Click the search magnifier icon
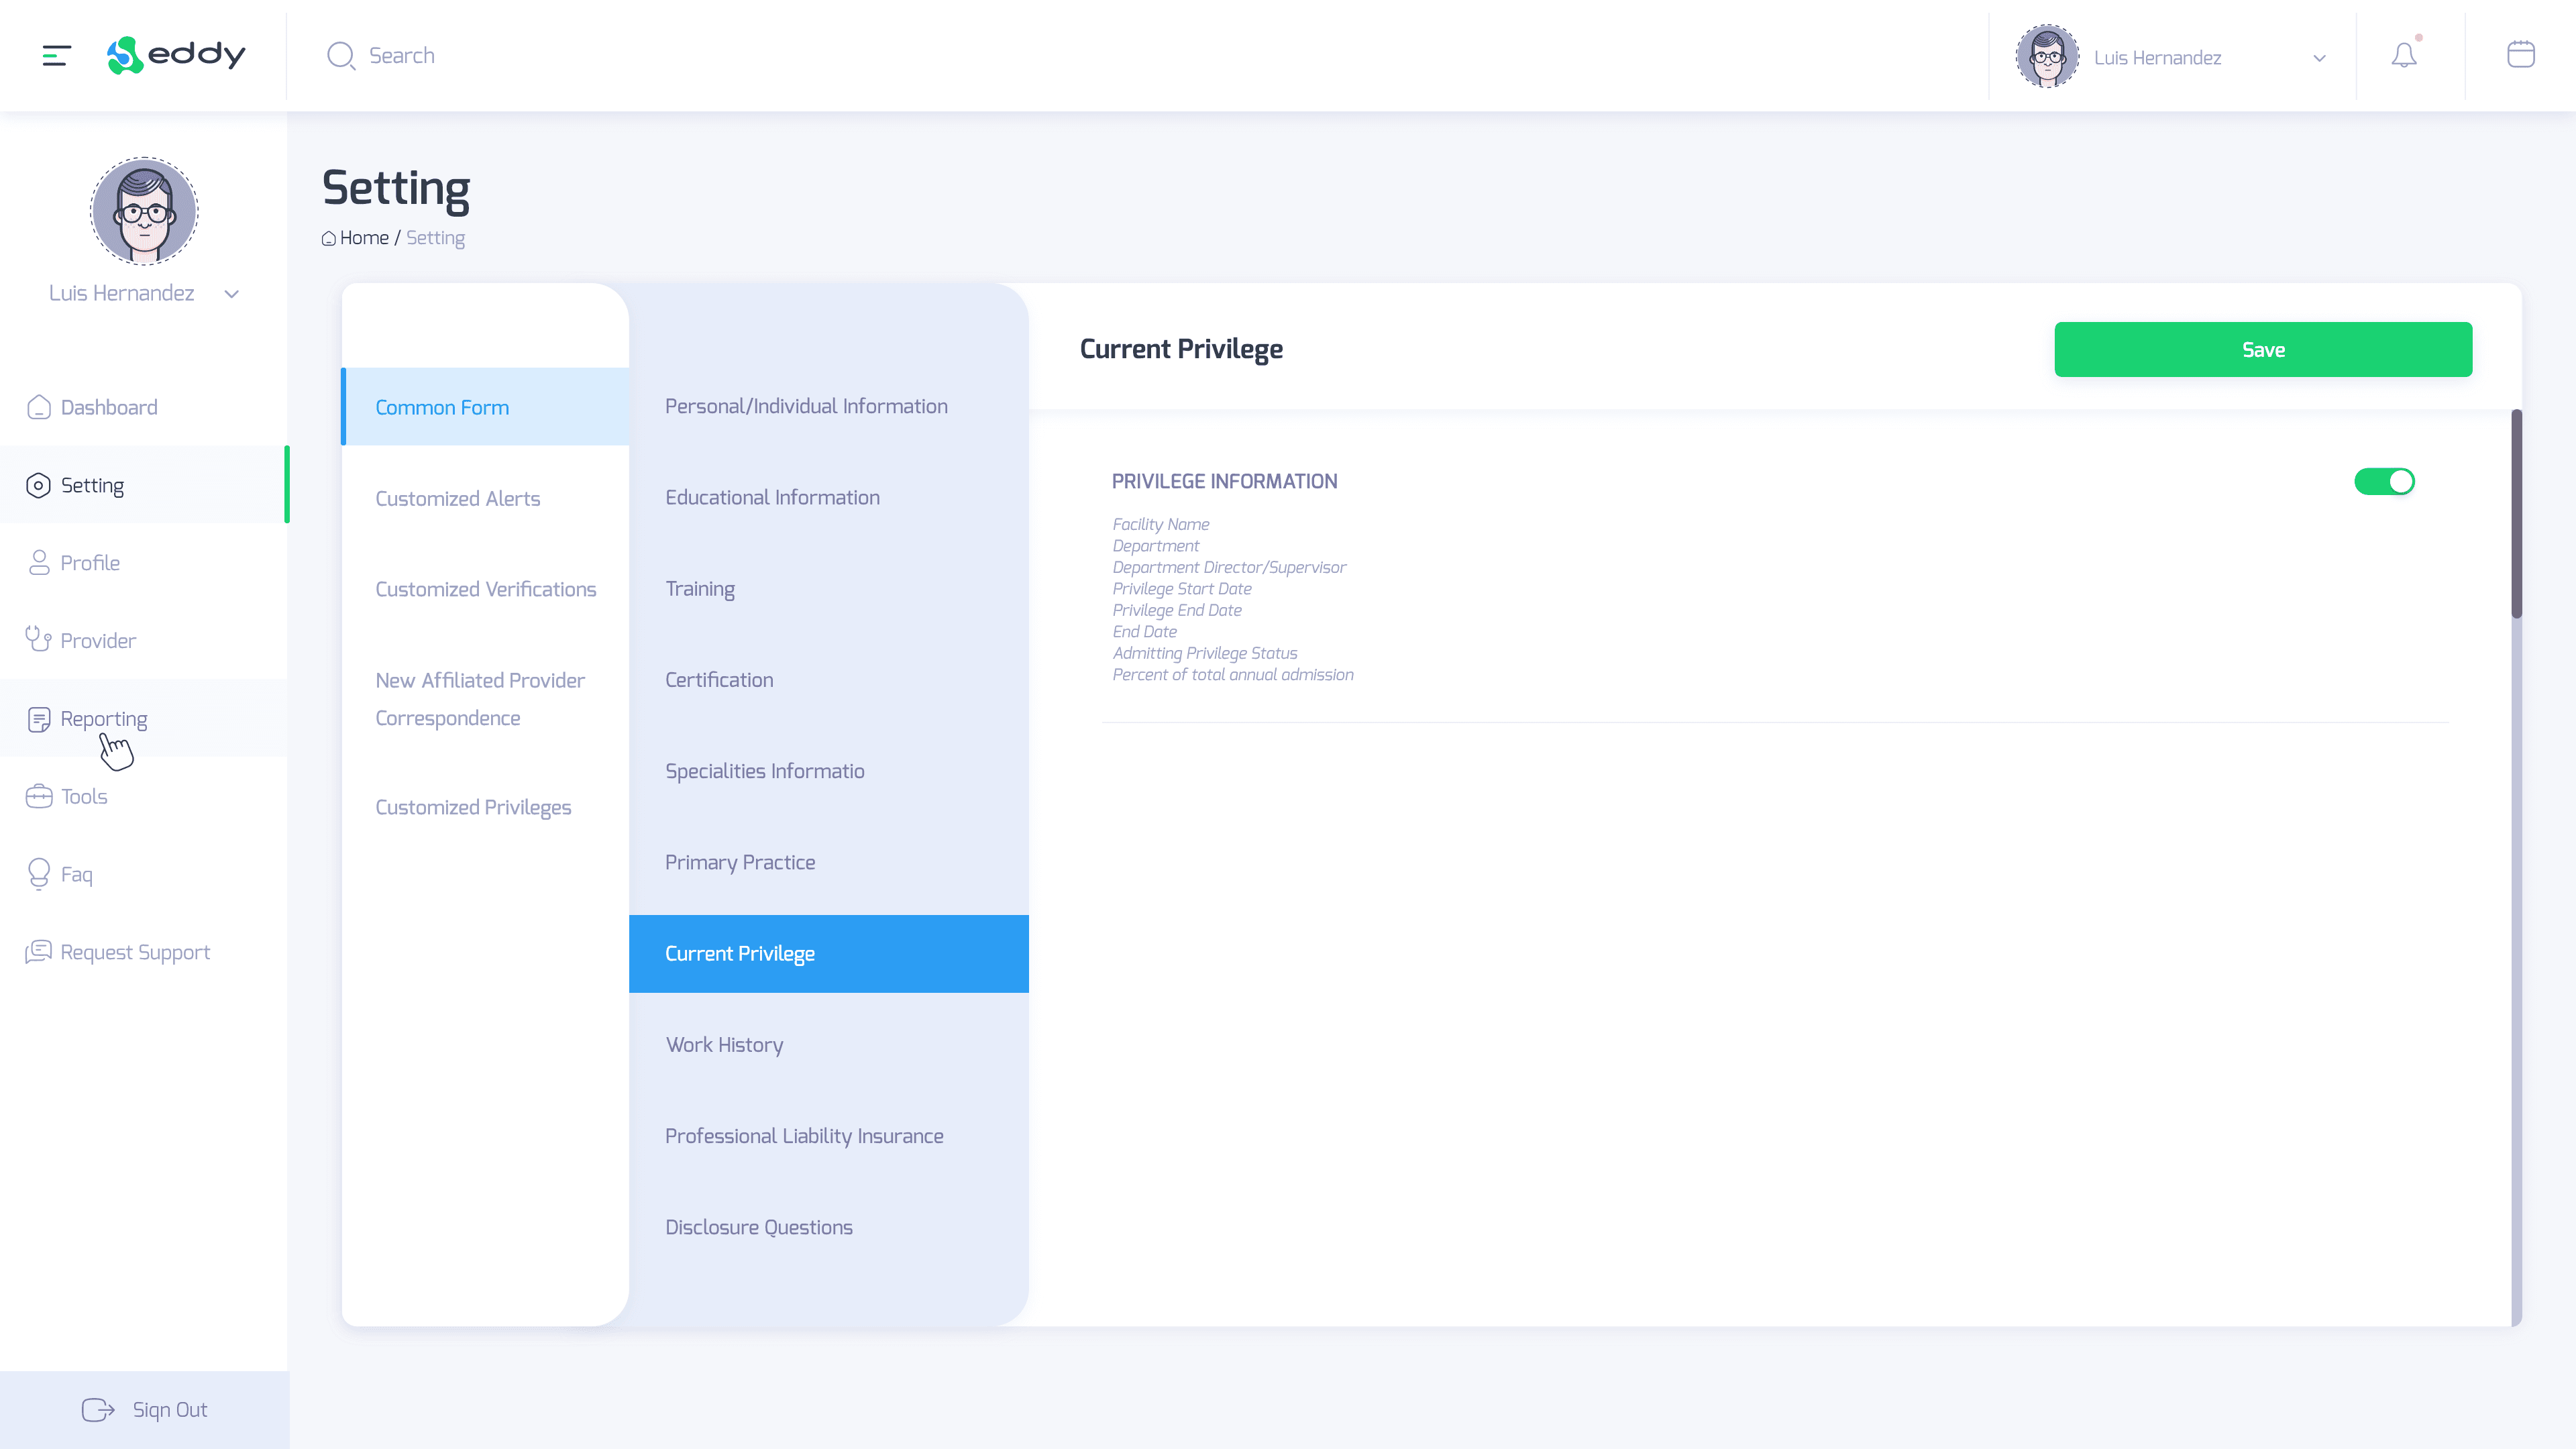The image size is (2576, 1449). point(341,56)
